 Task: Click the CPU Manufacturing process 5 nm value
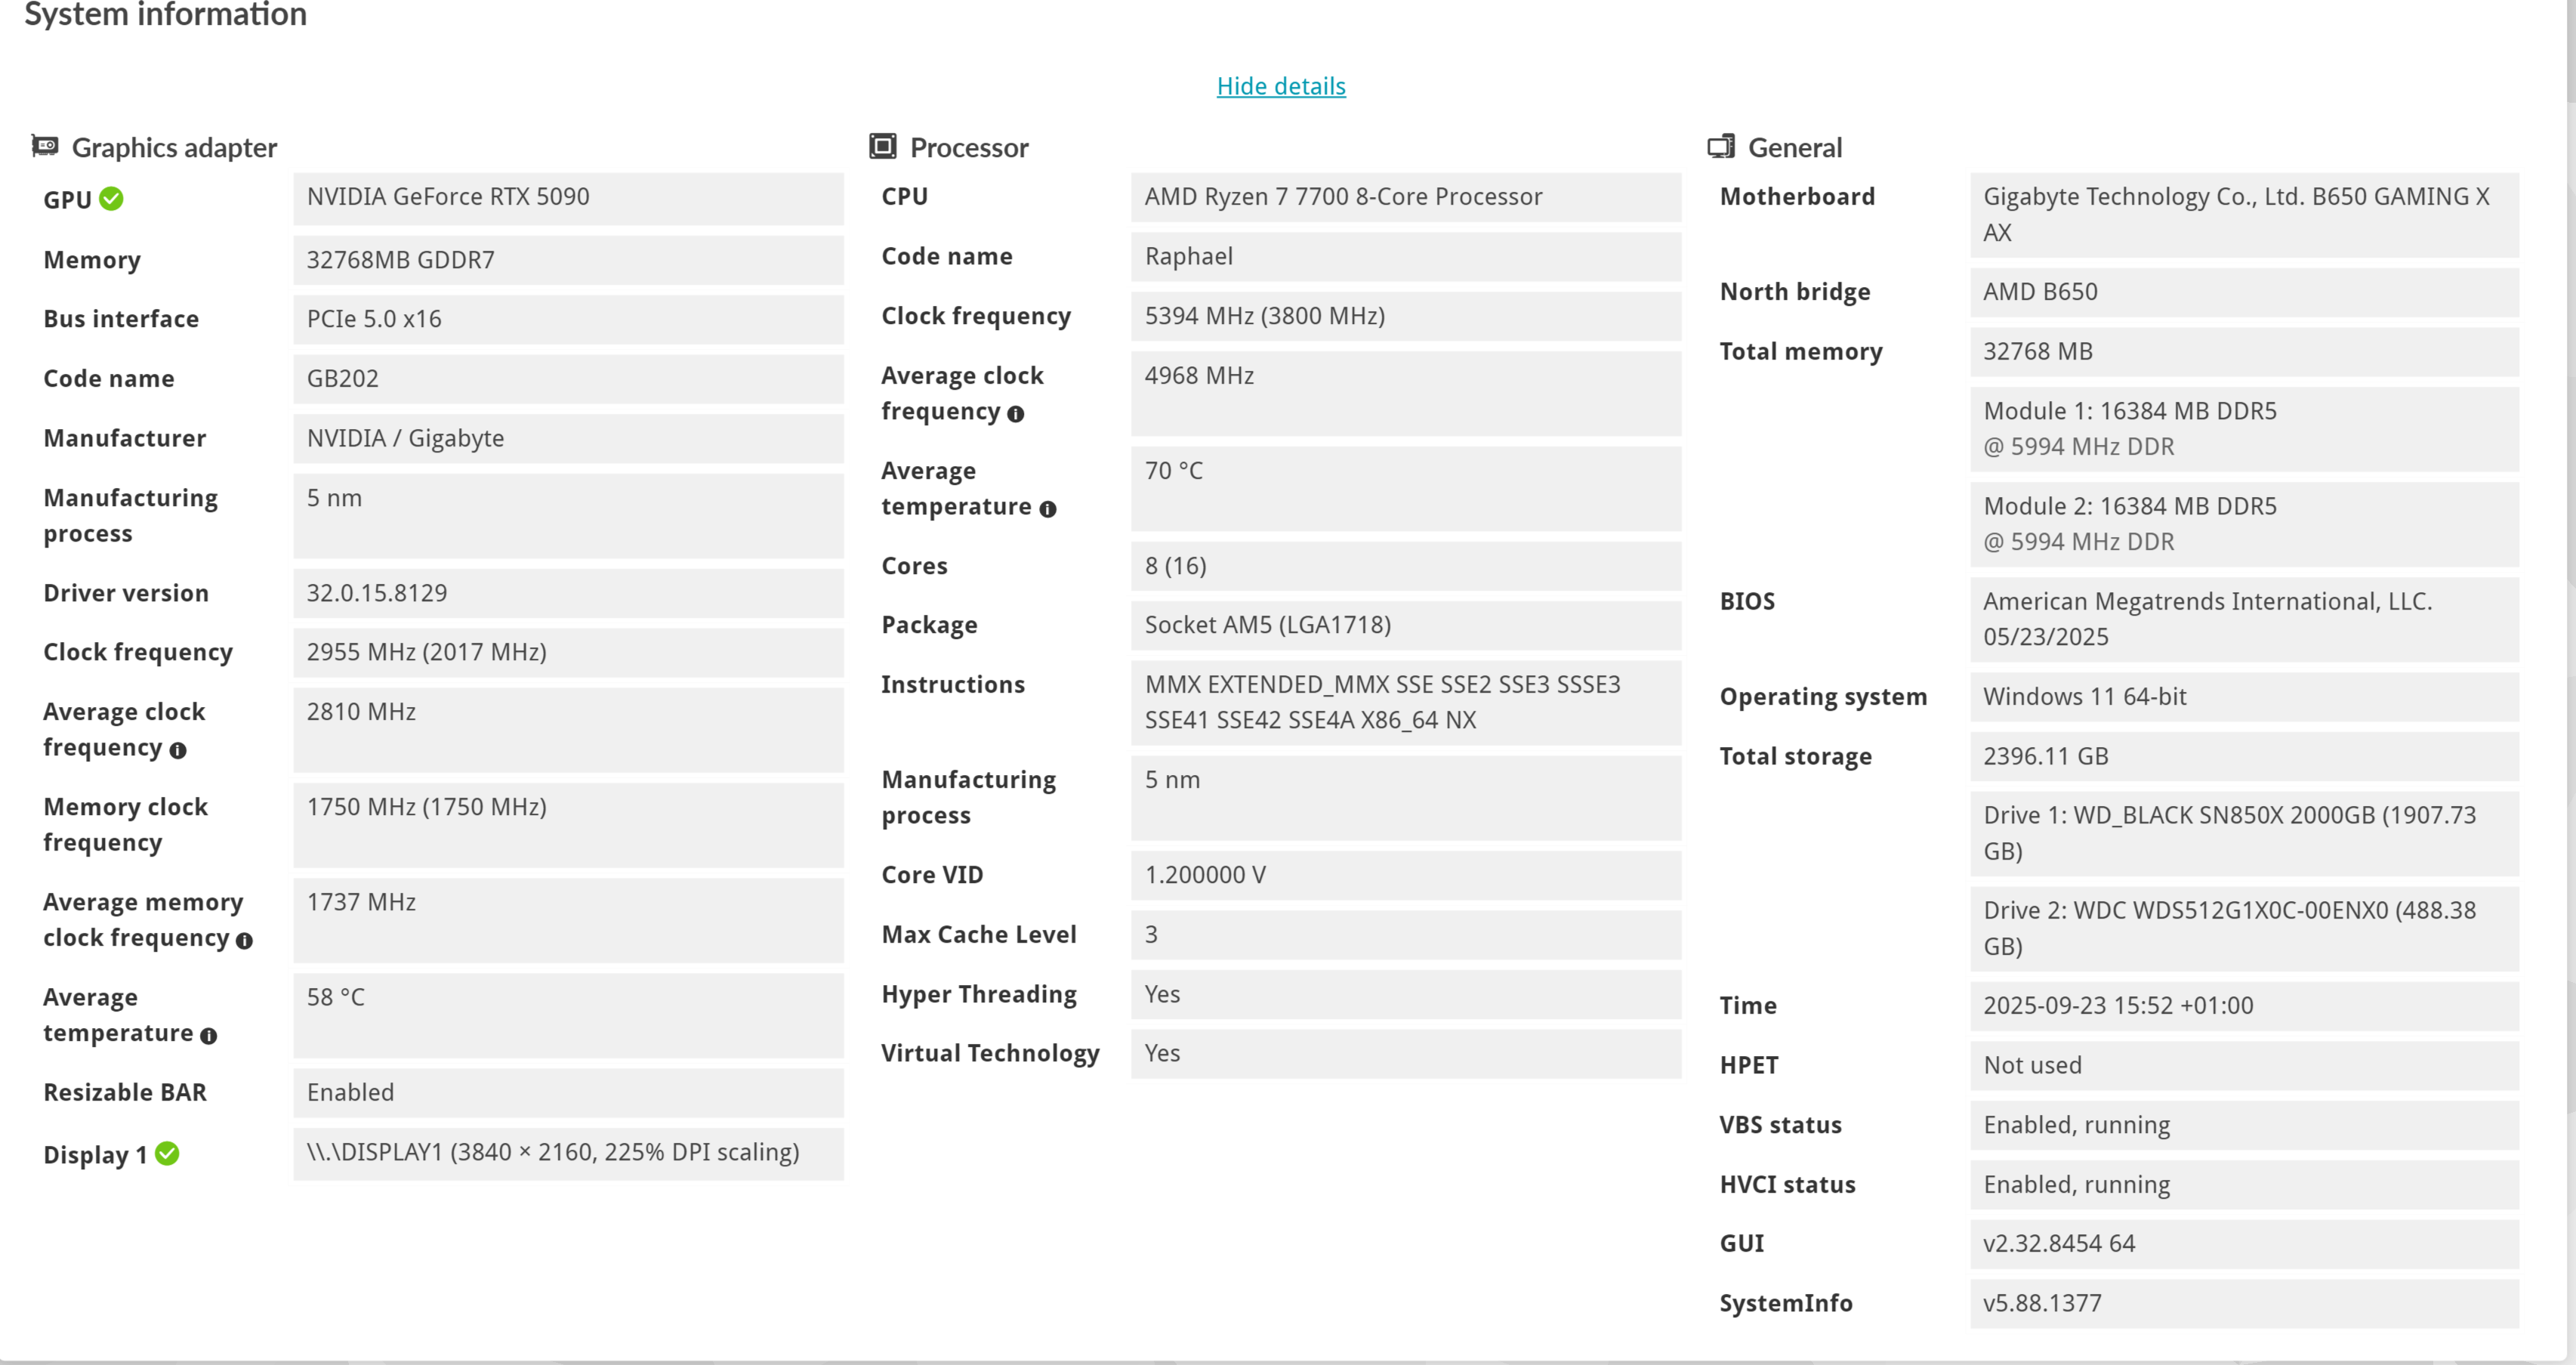(1406, 798)
